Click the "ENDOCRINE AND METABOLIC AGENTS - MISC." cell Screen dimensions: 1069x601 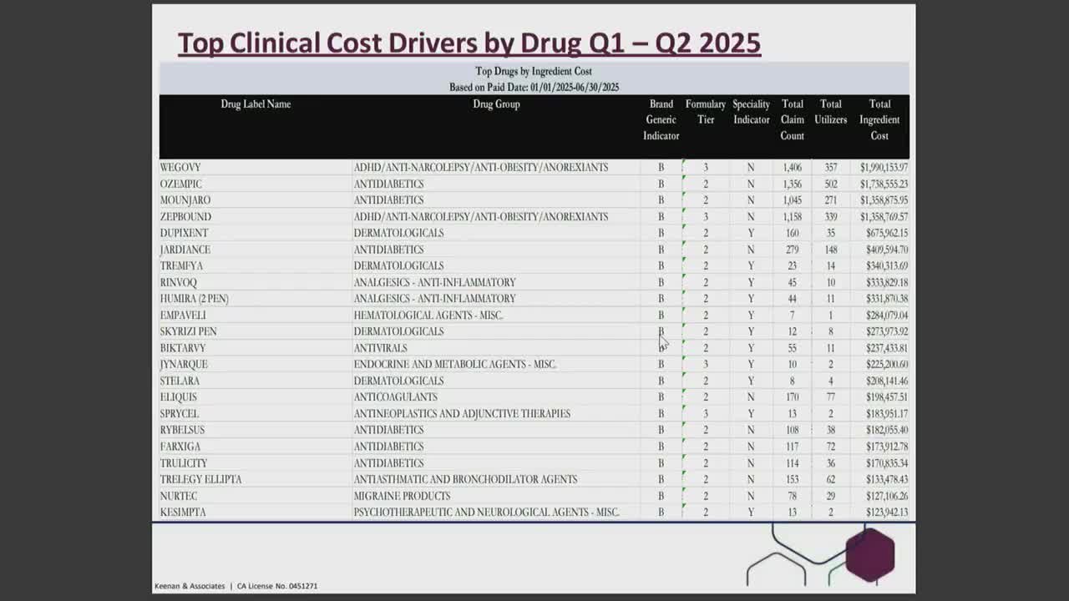[x=455, y=365]
